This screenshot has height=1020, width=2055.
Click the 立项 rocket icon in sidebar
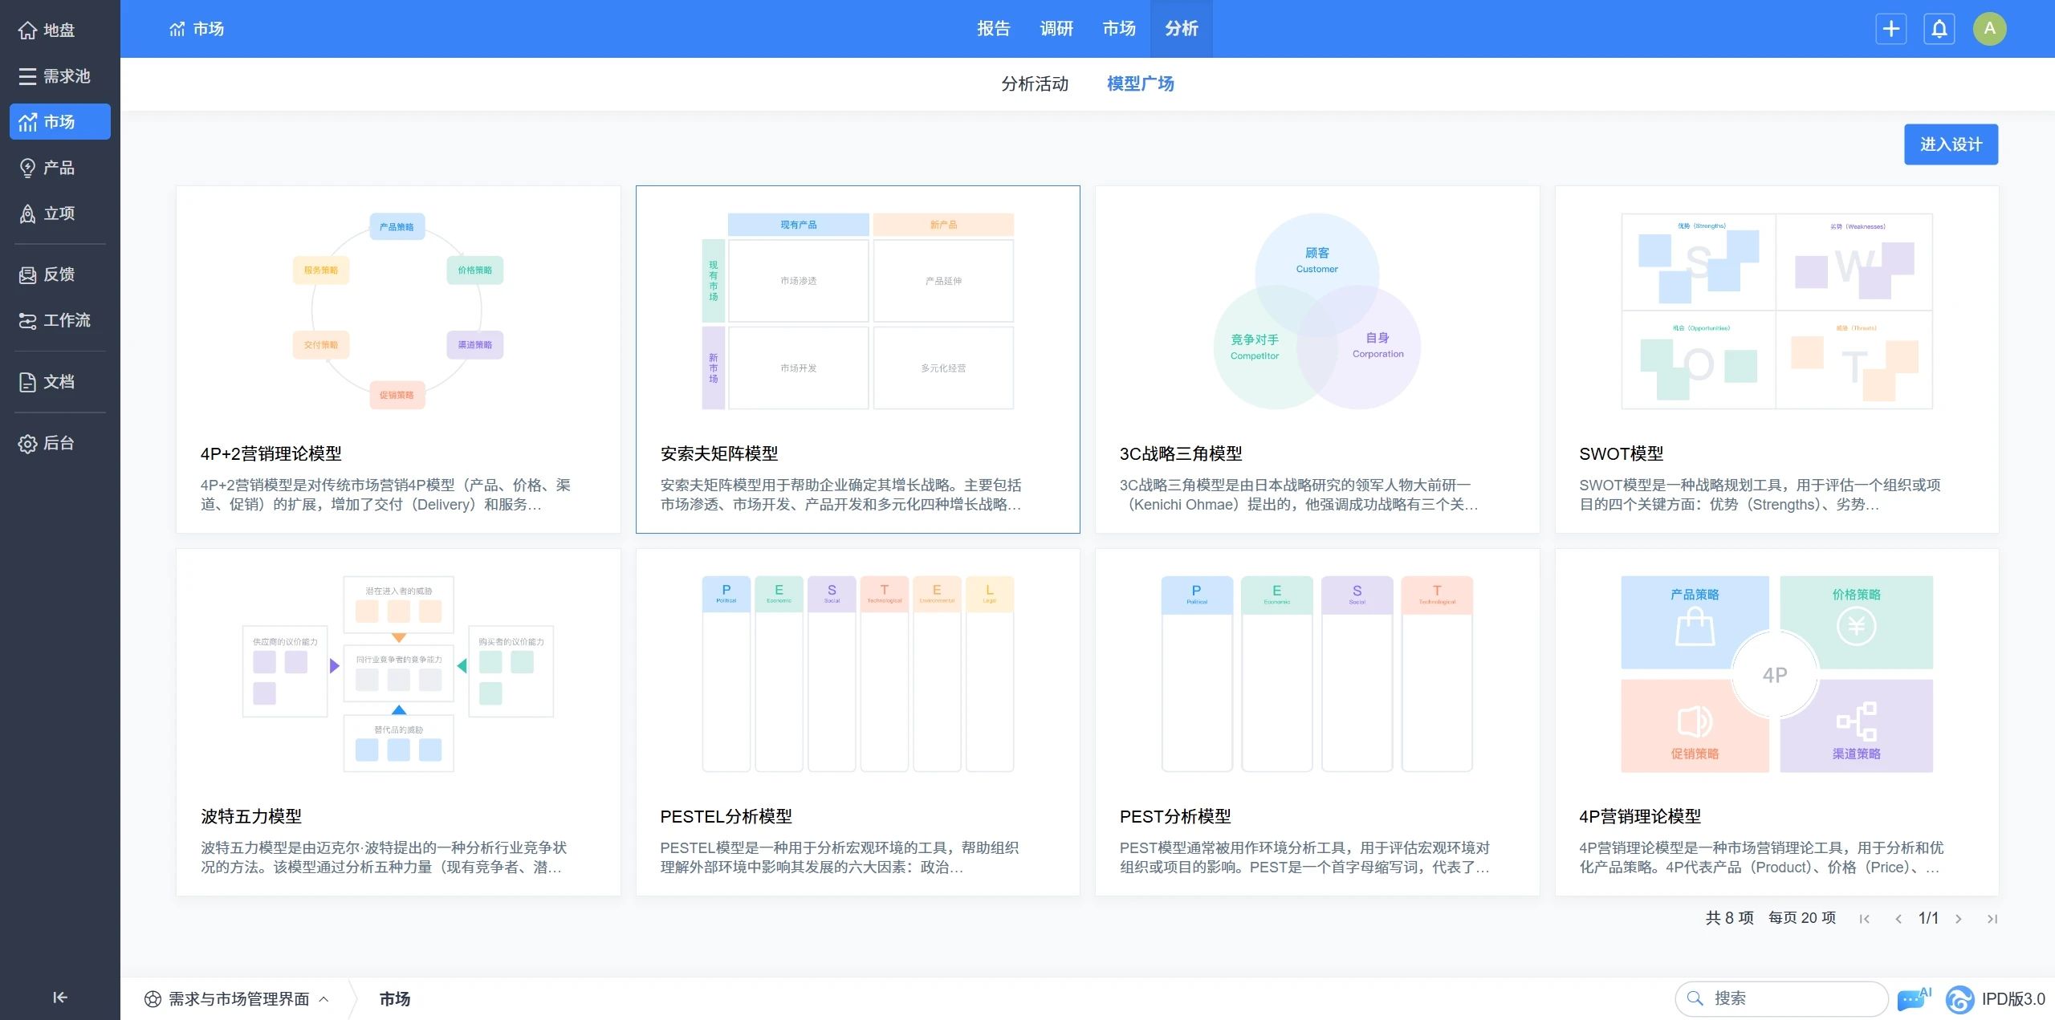click(x=28, y=213)
